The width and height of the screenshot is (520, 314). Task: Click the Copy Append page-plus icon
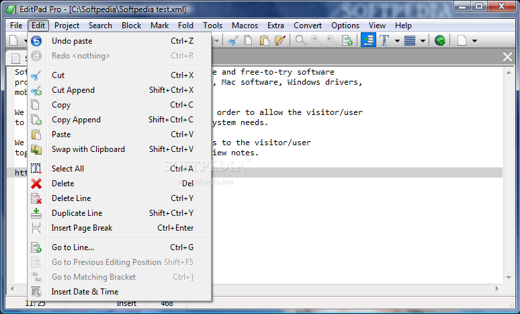[36, 120]
